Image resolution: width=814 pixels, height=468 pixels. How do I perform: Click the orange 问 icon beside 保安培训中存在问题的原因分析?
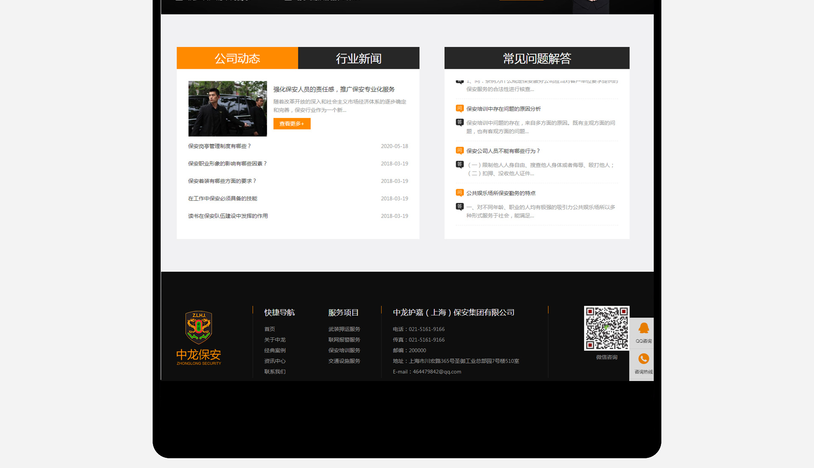point(460,108)
